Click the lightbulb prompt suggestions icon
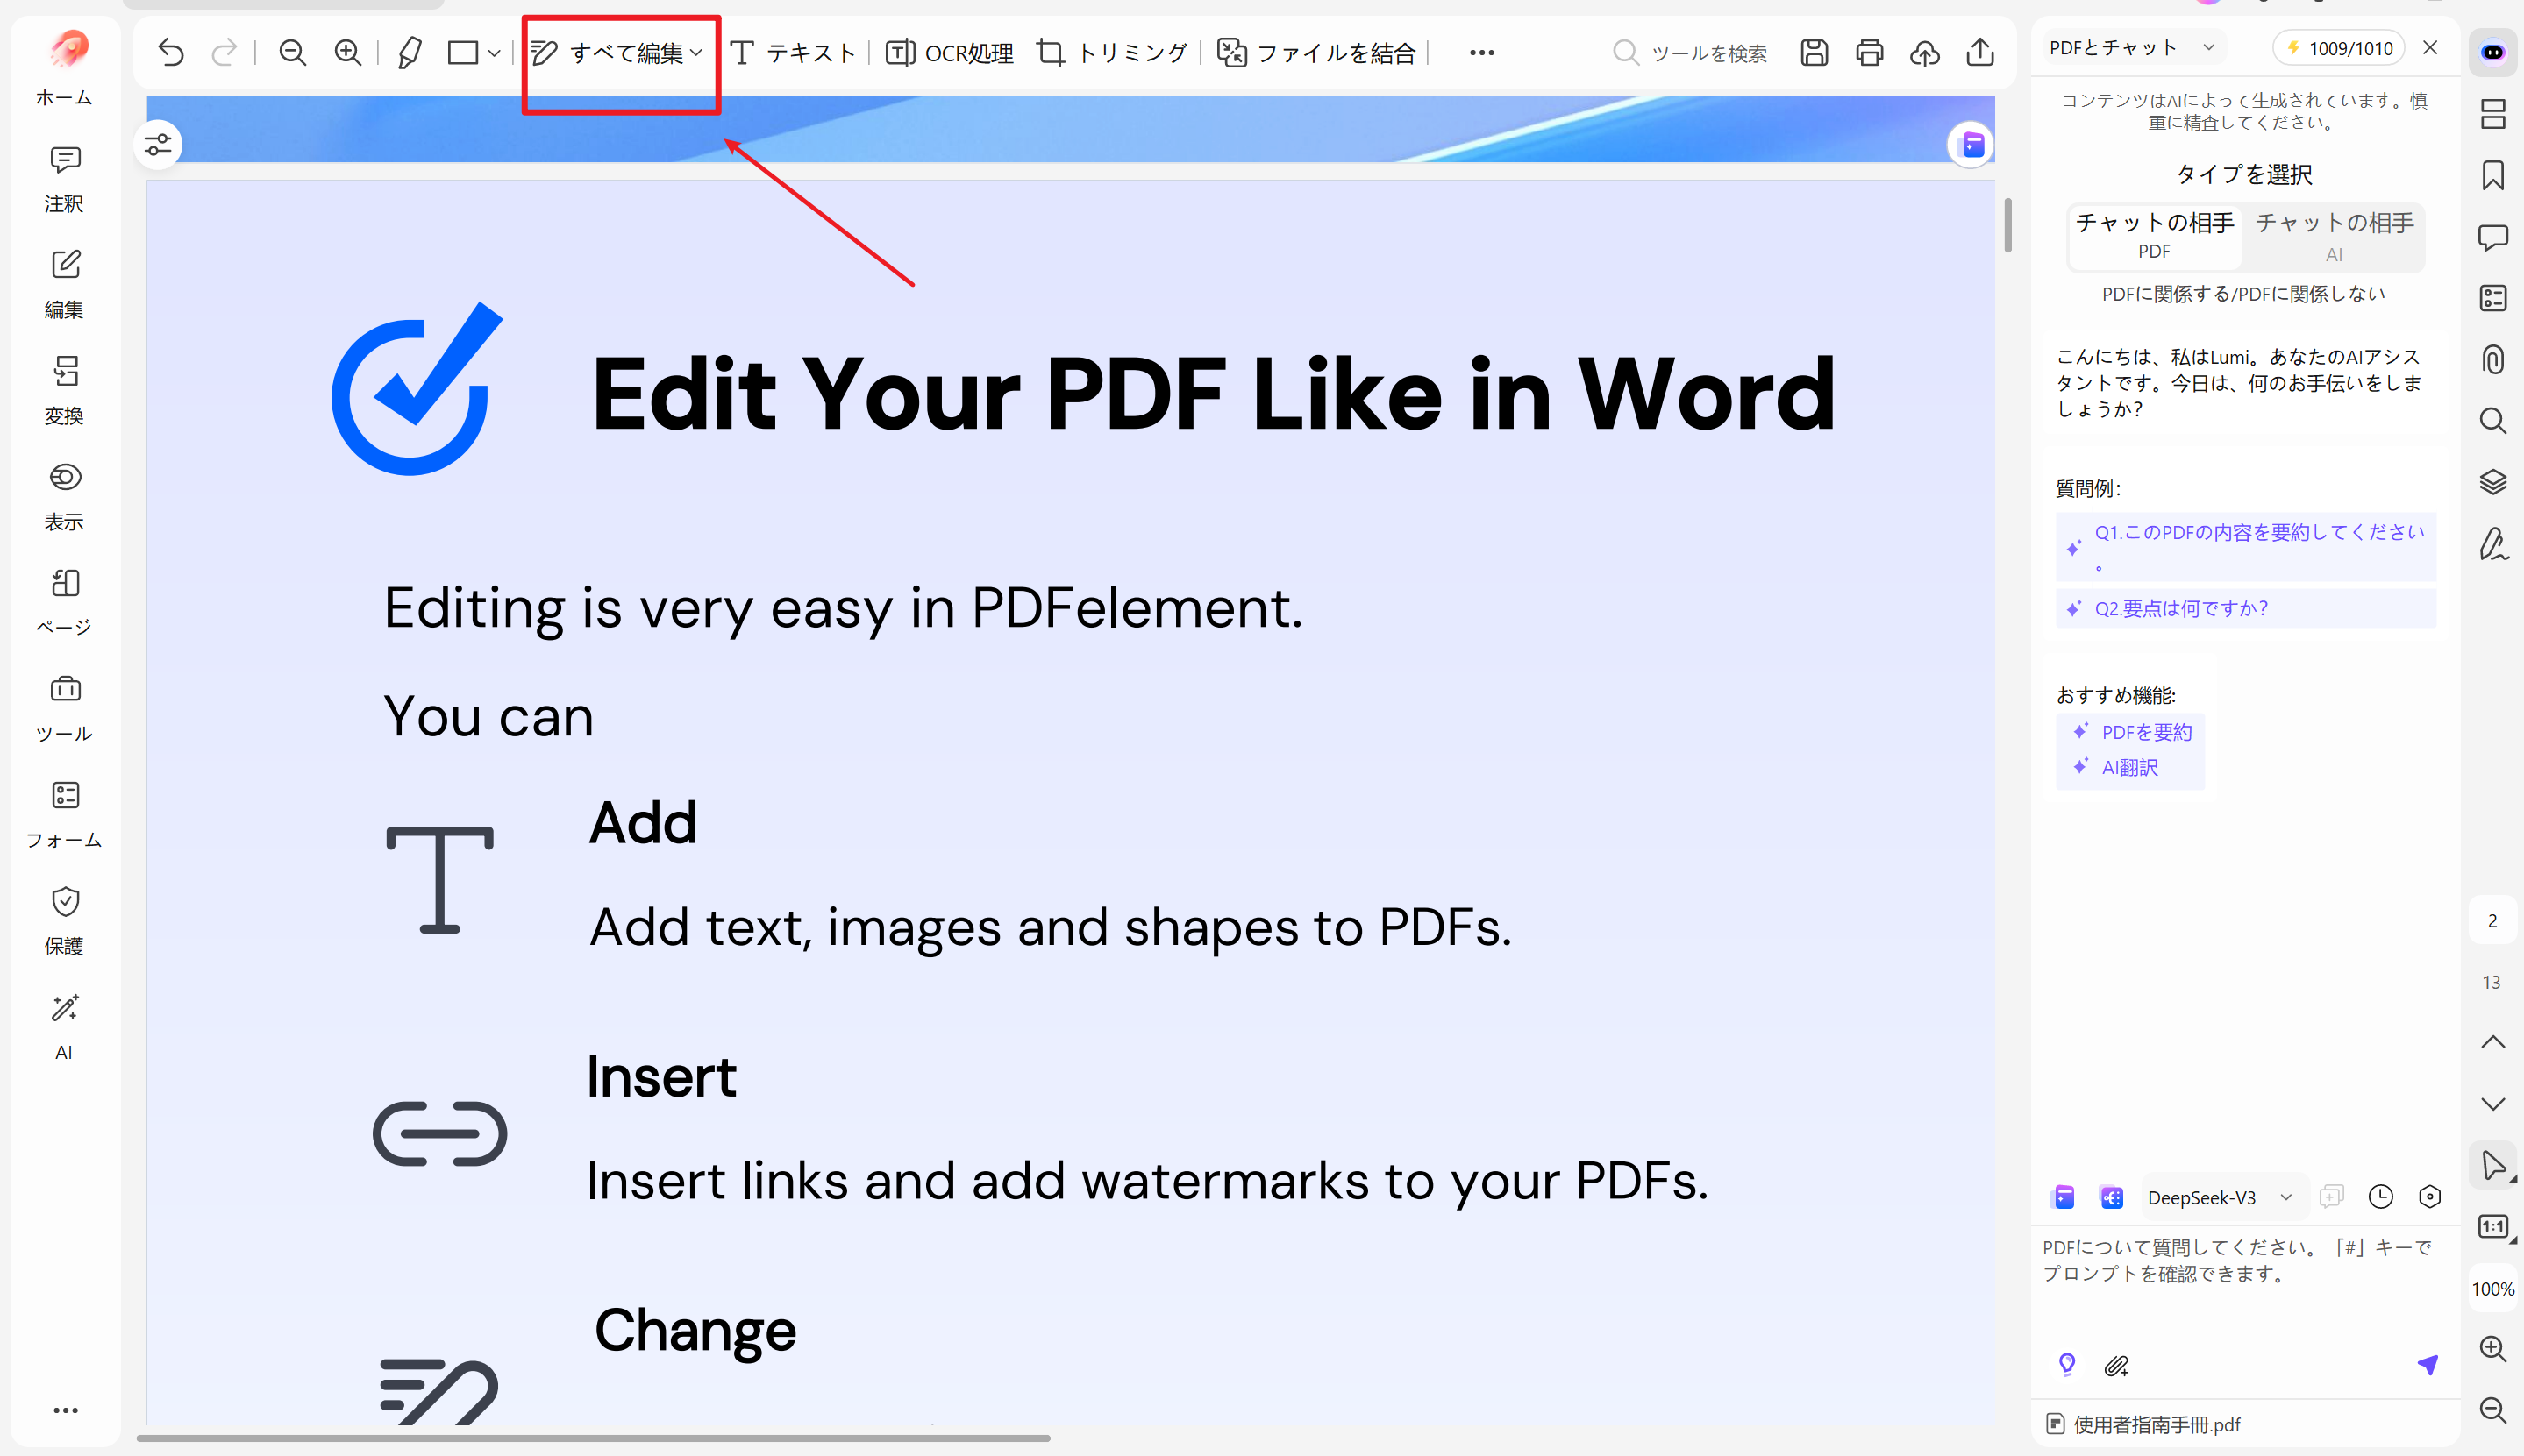This screenshot has width=2524, height=1456. [2067, 1365]
